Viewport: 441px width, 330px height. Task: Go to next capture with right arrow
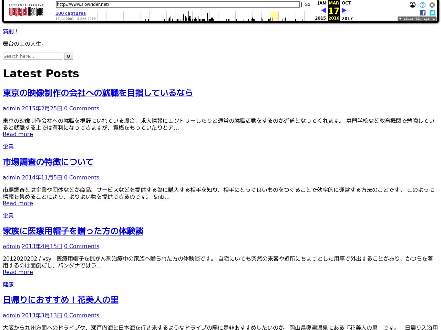point(344,10)
